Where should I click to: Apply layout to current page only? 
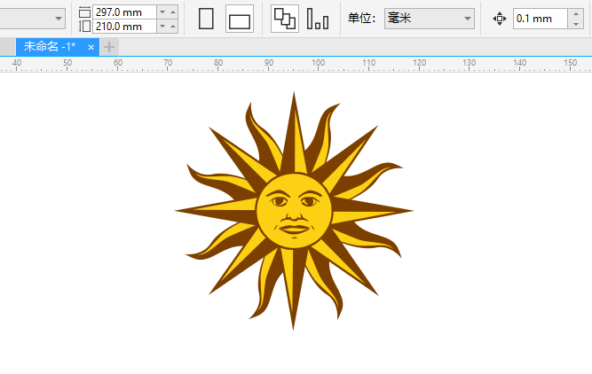[x=318, y=19]
